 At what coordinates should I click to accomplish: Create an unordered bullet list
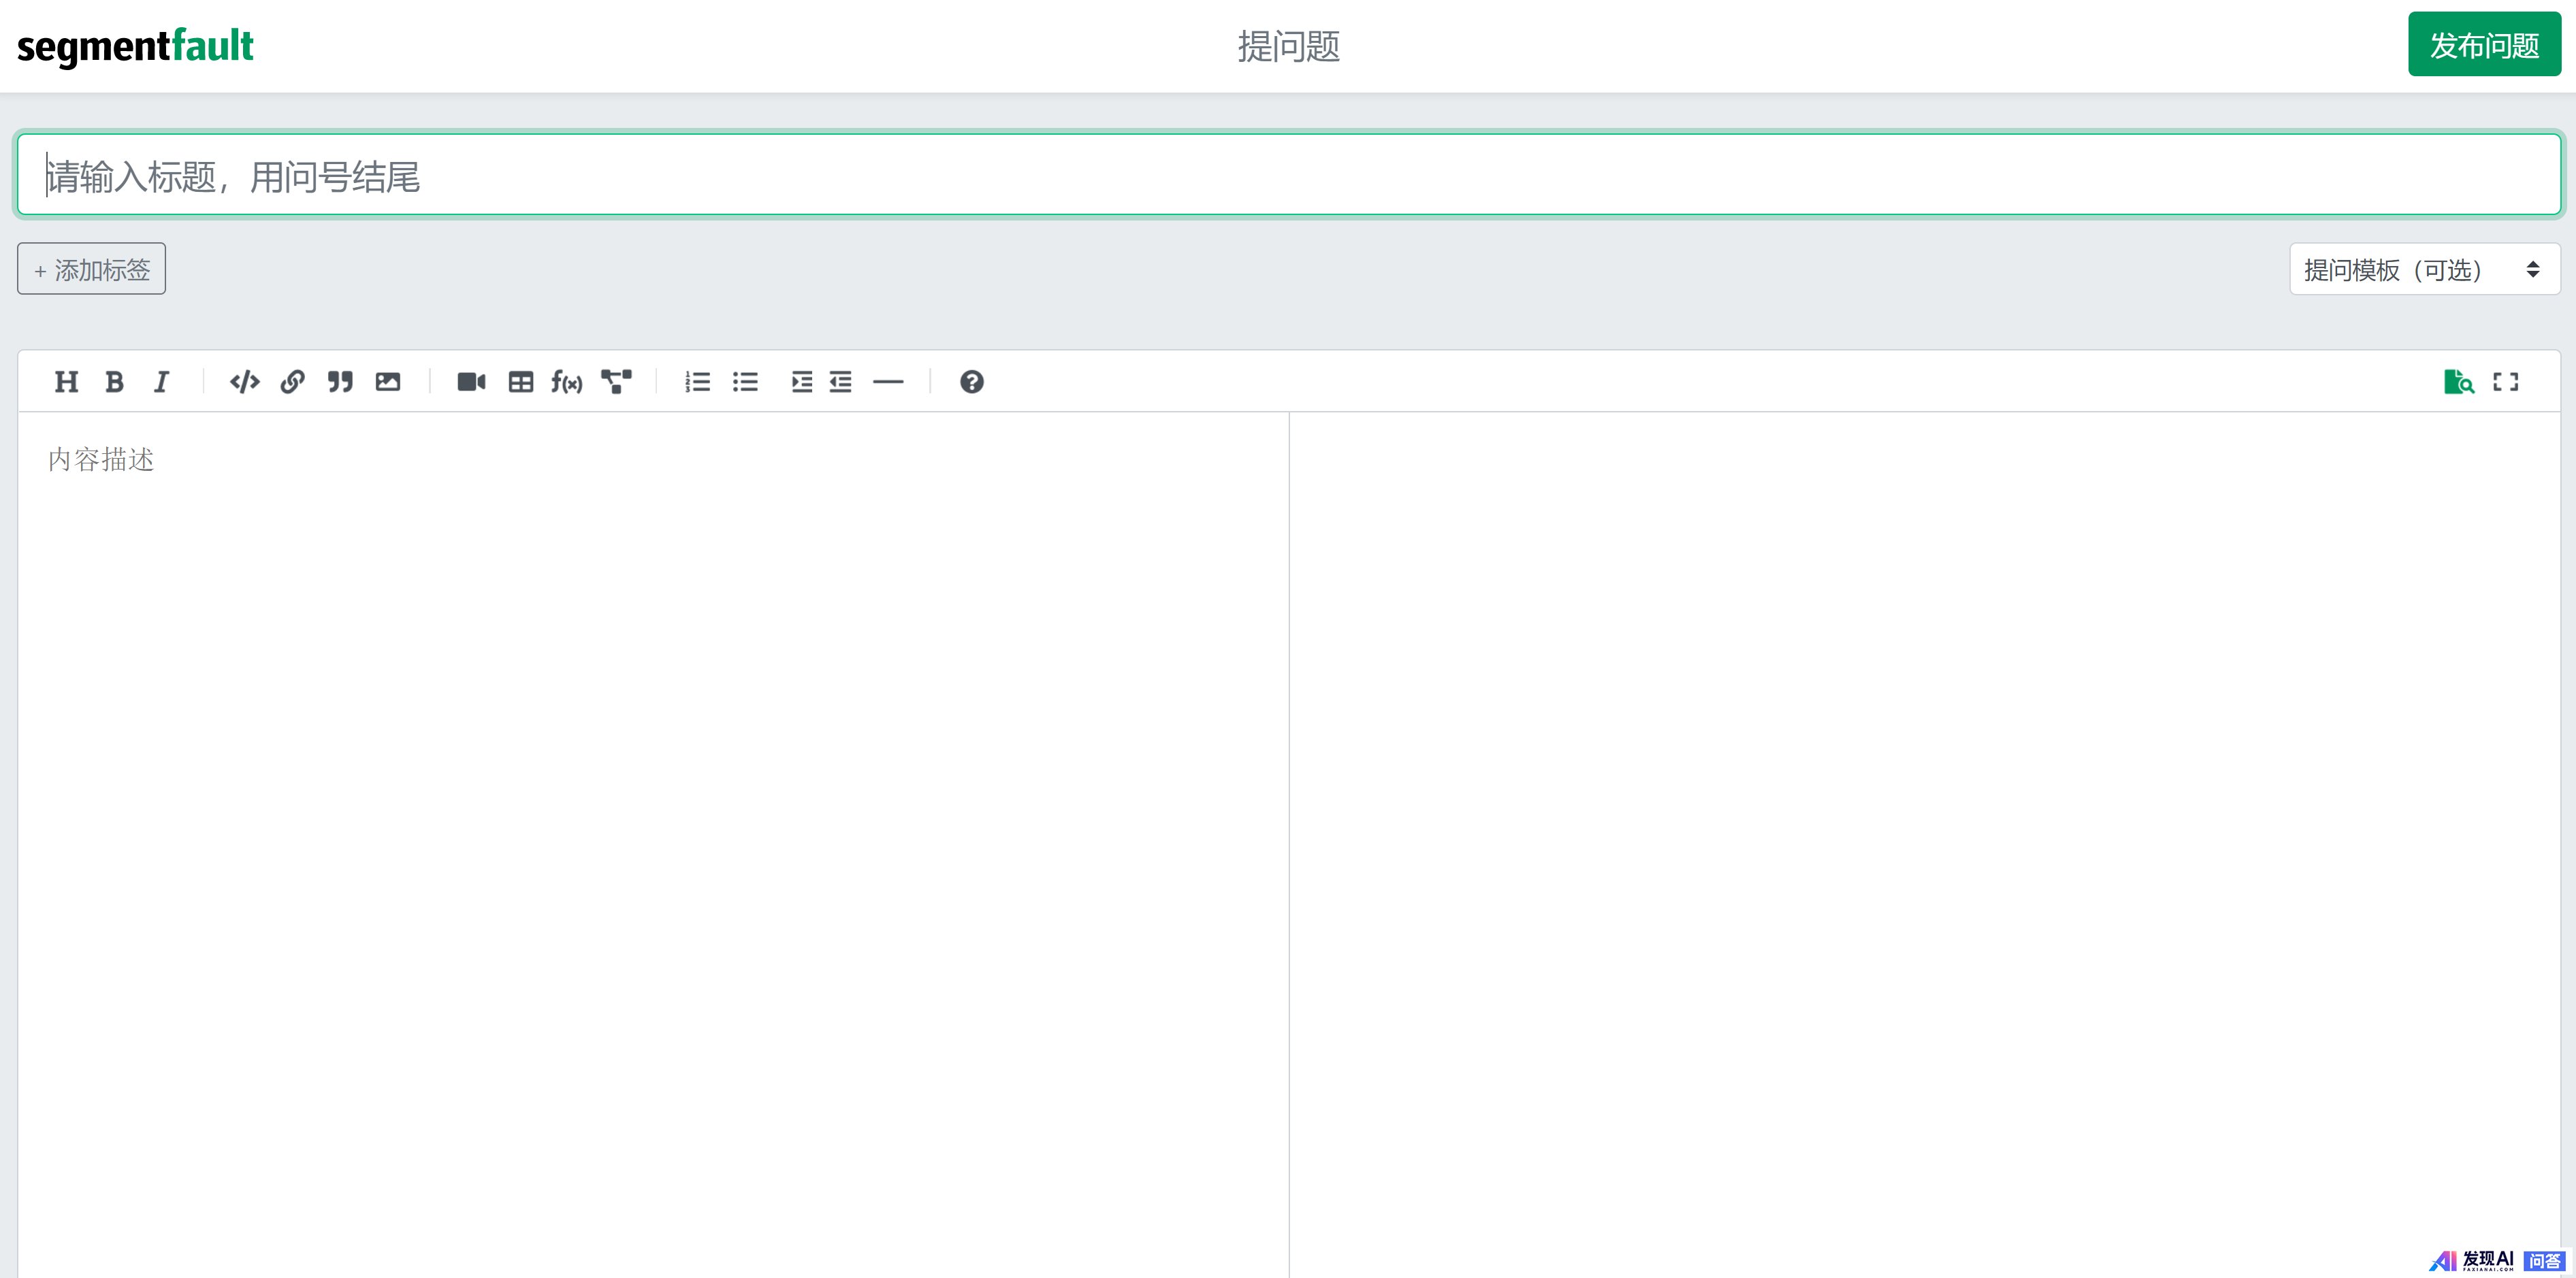tap(745, 382)
